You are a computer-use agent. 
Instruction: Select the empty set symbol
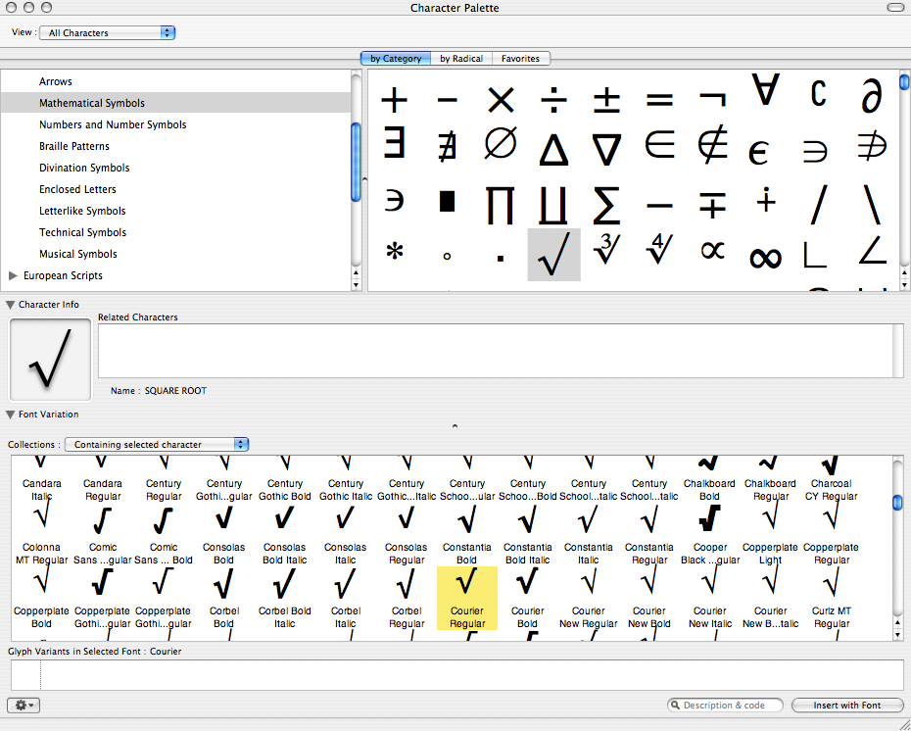501,143
